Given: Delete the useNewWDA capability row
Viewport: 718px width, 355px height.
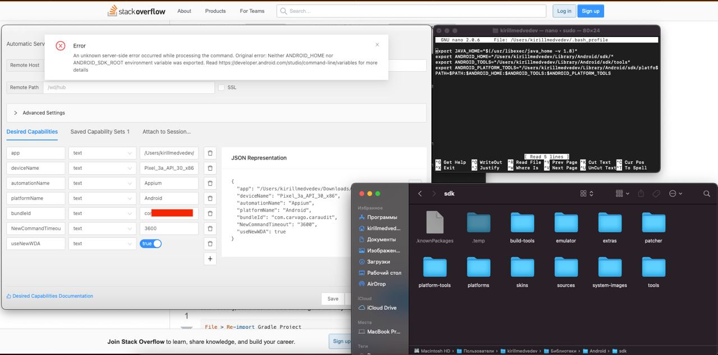Looking at the screenshot, I should tap(210, 244).
